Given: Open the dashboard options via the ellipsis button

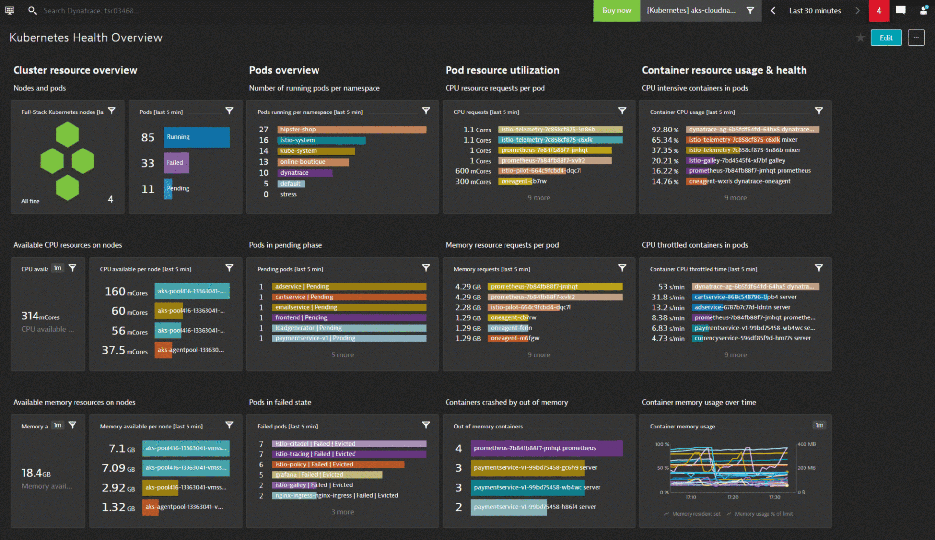Looking at the screenshot, I should [916, 37].
